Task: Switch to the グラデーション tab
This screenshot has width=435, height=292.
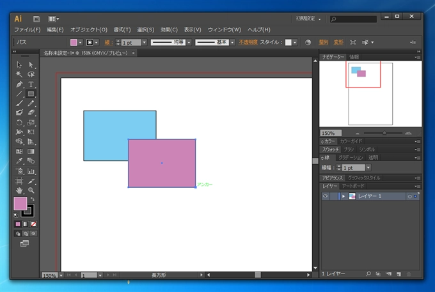Action: [351, 158]
